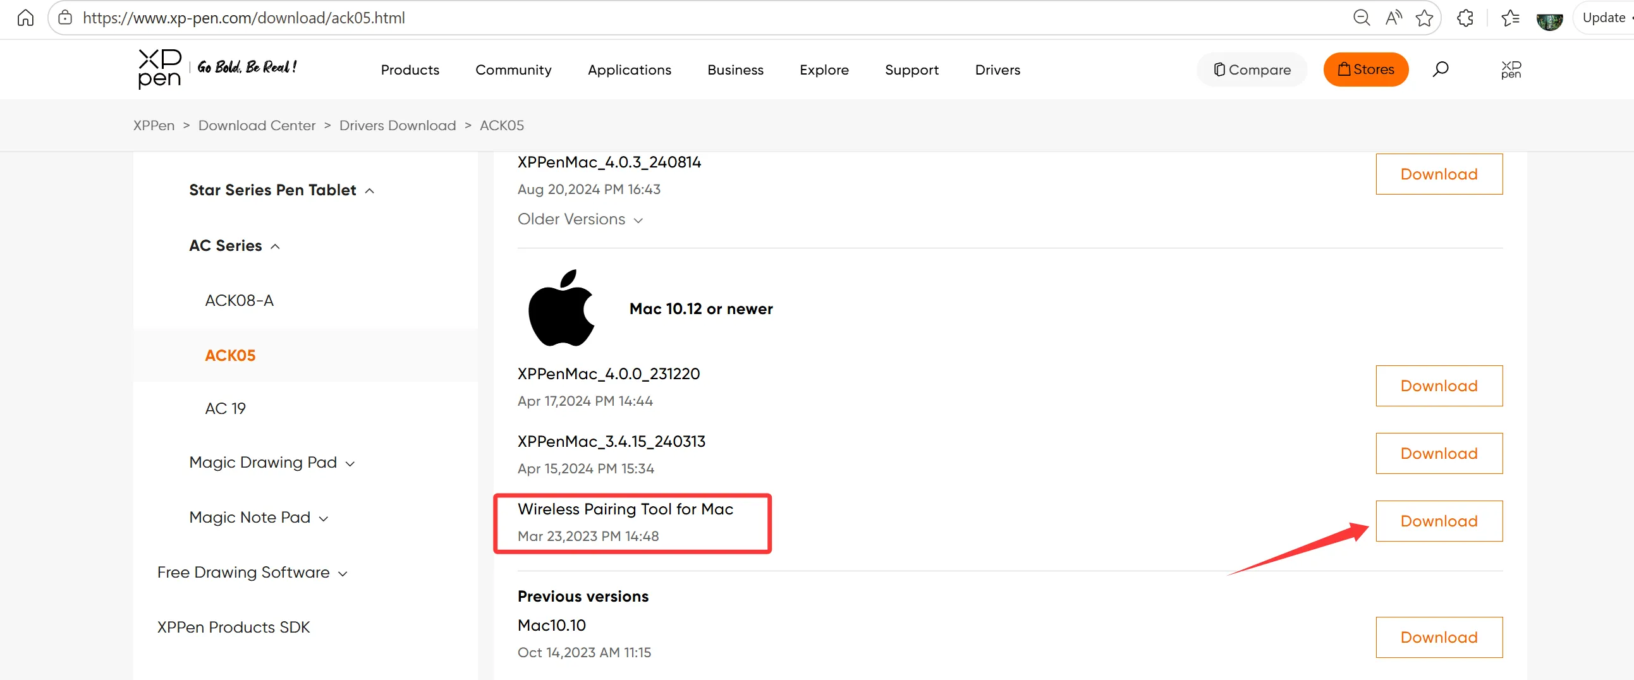
Task: Click the Apple logo for Mac drivers
Action: pos(561,308)
